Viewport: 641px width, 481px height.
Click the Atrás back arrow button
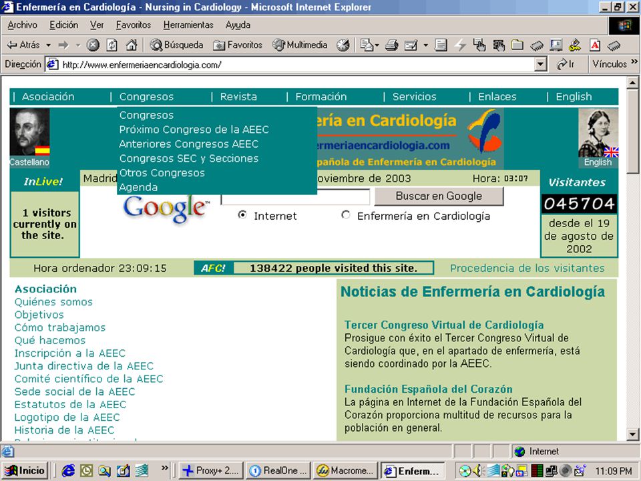coord(23,45)
